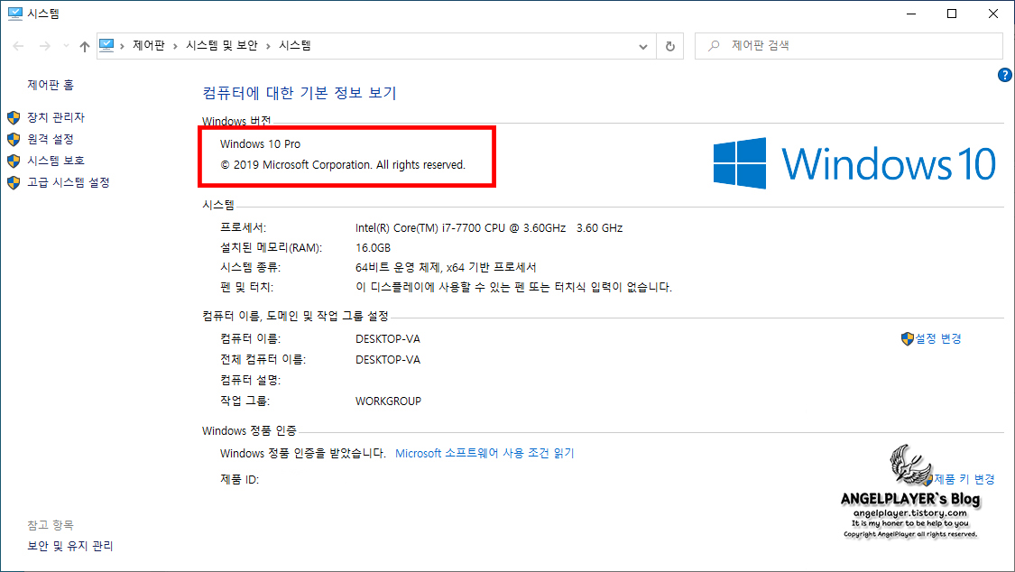Go back with the left arrow

(x=19, y=46)
